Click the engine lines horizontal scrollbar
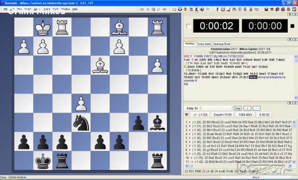Viewport: 298px width, 180px height. tap(238, 166)
